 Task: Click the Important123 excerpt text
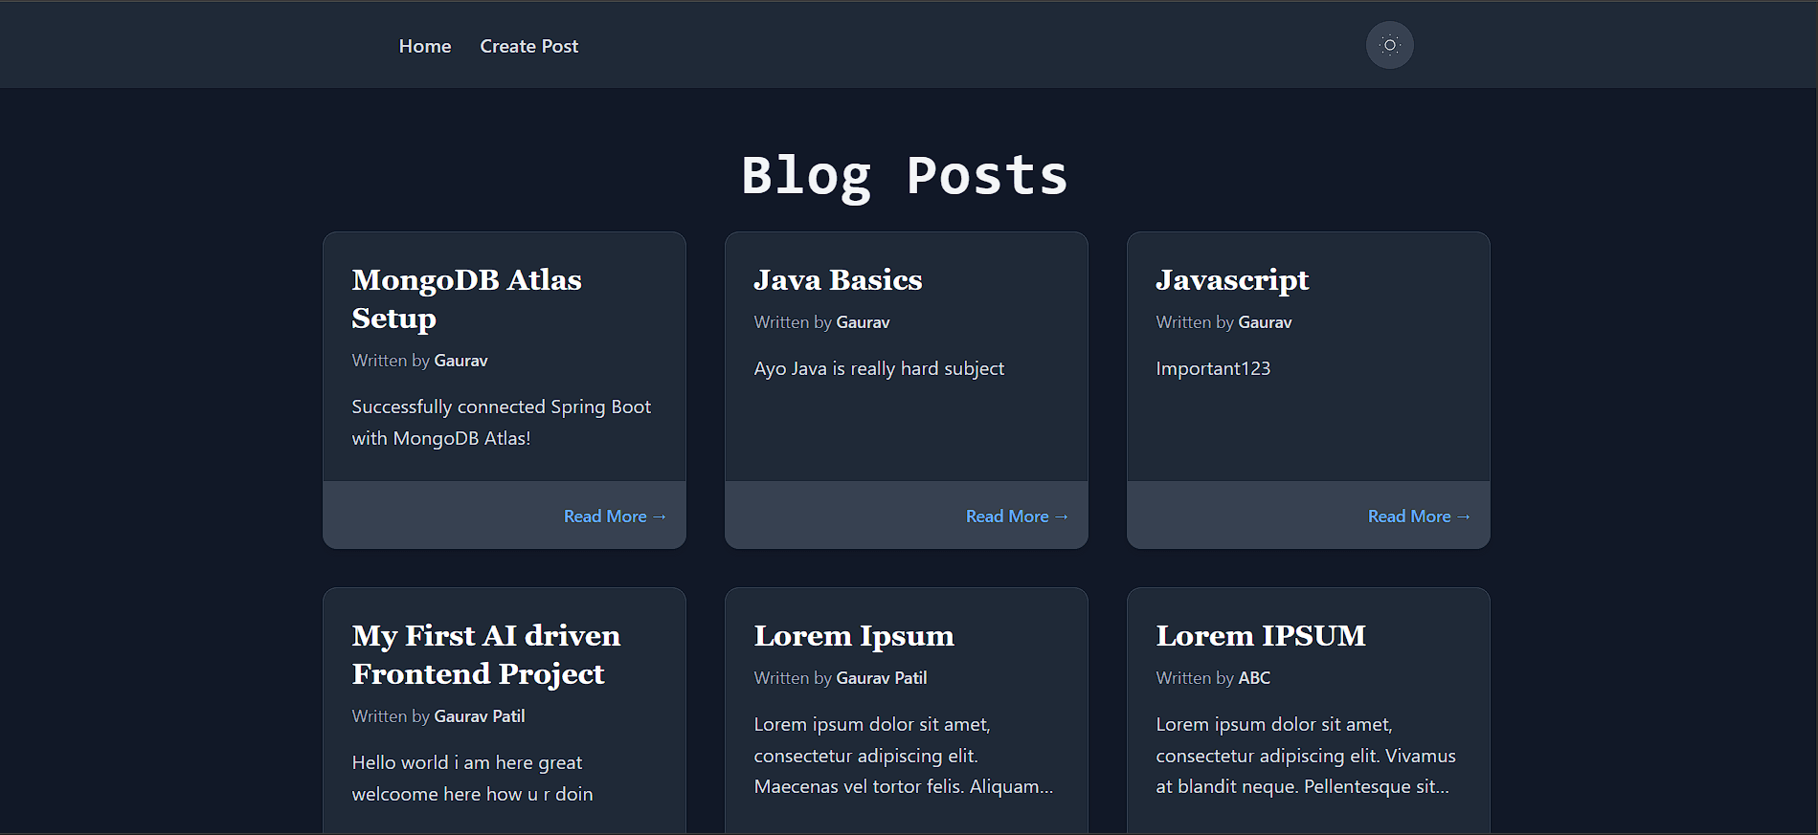coord(1212,368)
